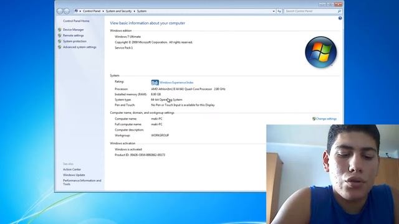Image resolution: width=399 pixels, height=224 pixels.
Task: Click the WORKGROUP value text
Action: point(160,136)
